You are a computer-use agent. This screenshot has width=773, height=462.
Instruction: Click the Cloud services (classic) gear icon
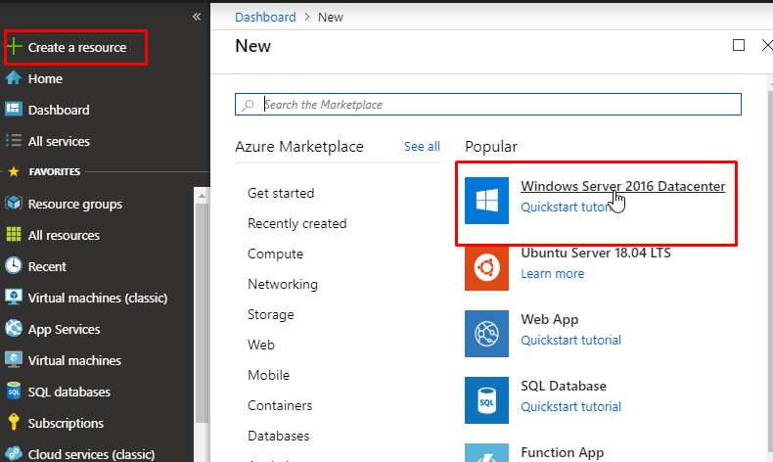(x=14, y=453)
